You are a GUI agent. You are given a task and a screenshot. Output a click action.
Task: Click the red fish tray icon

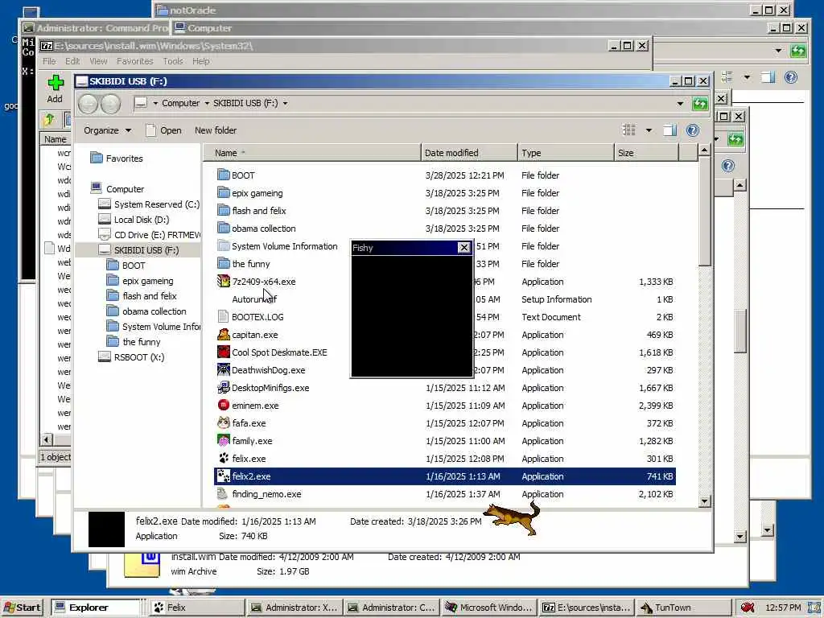(x=748, y=608)
